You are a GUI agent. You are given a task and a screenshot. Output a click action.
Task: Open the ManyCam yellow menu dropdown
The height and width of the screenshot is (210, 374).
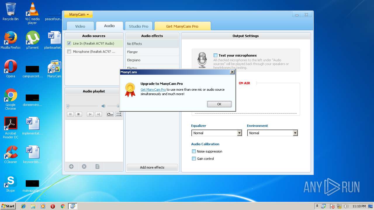click(79, 14)
